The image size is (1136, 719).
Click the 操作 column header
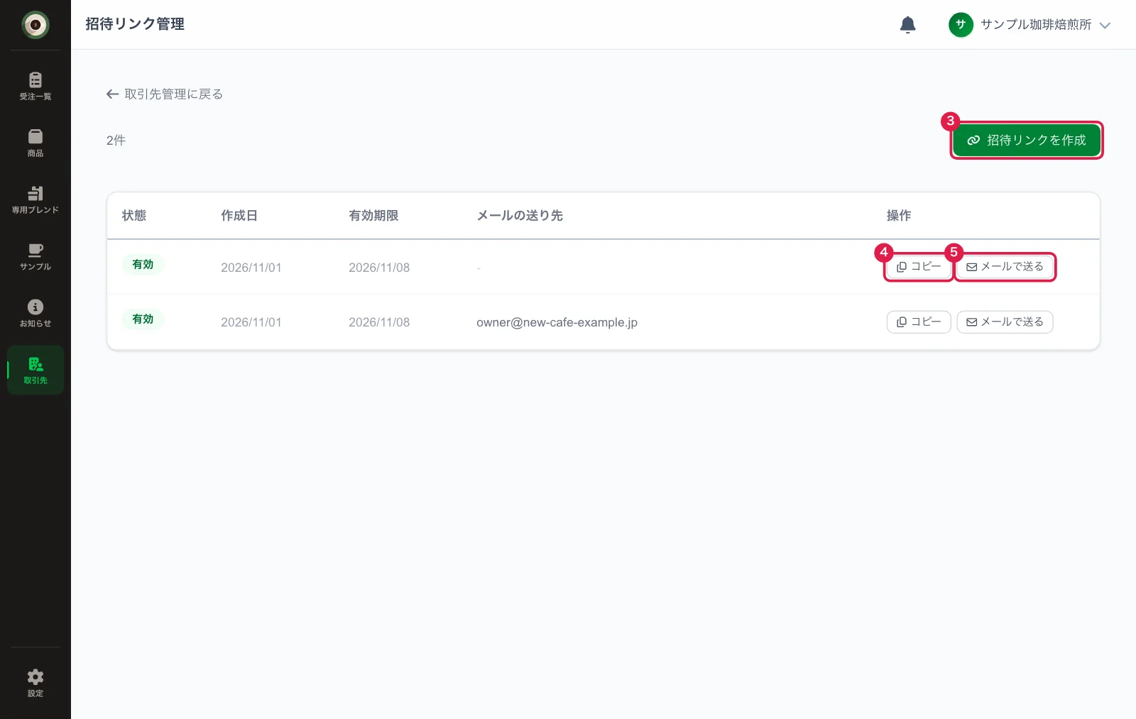(899, 215)
